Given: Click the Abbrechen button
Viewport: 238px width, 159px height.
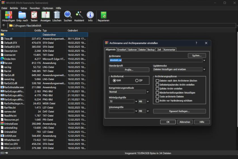Looking at the screenshot, I should [185, 122].
